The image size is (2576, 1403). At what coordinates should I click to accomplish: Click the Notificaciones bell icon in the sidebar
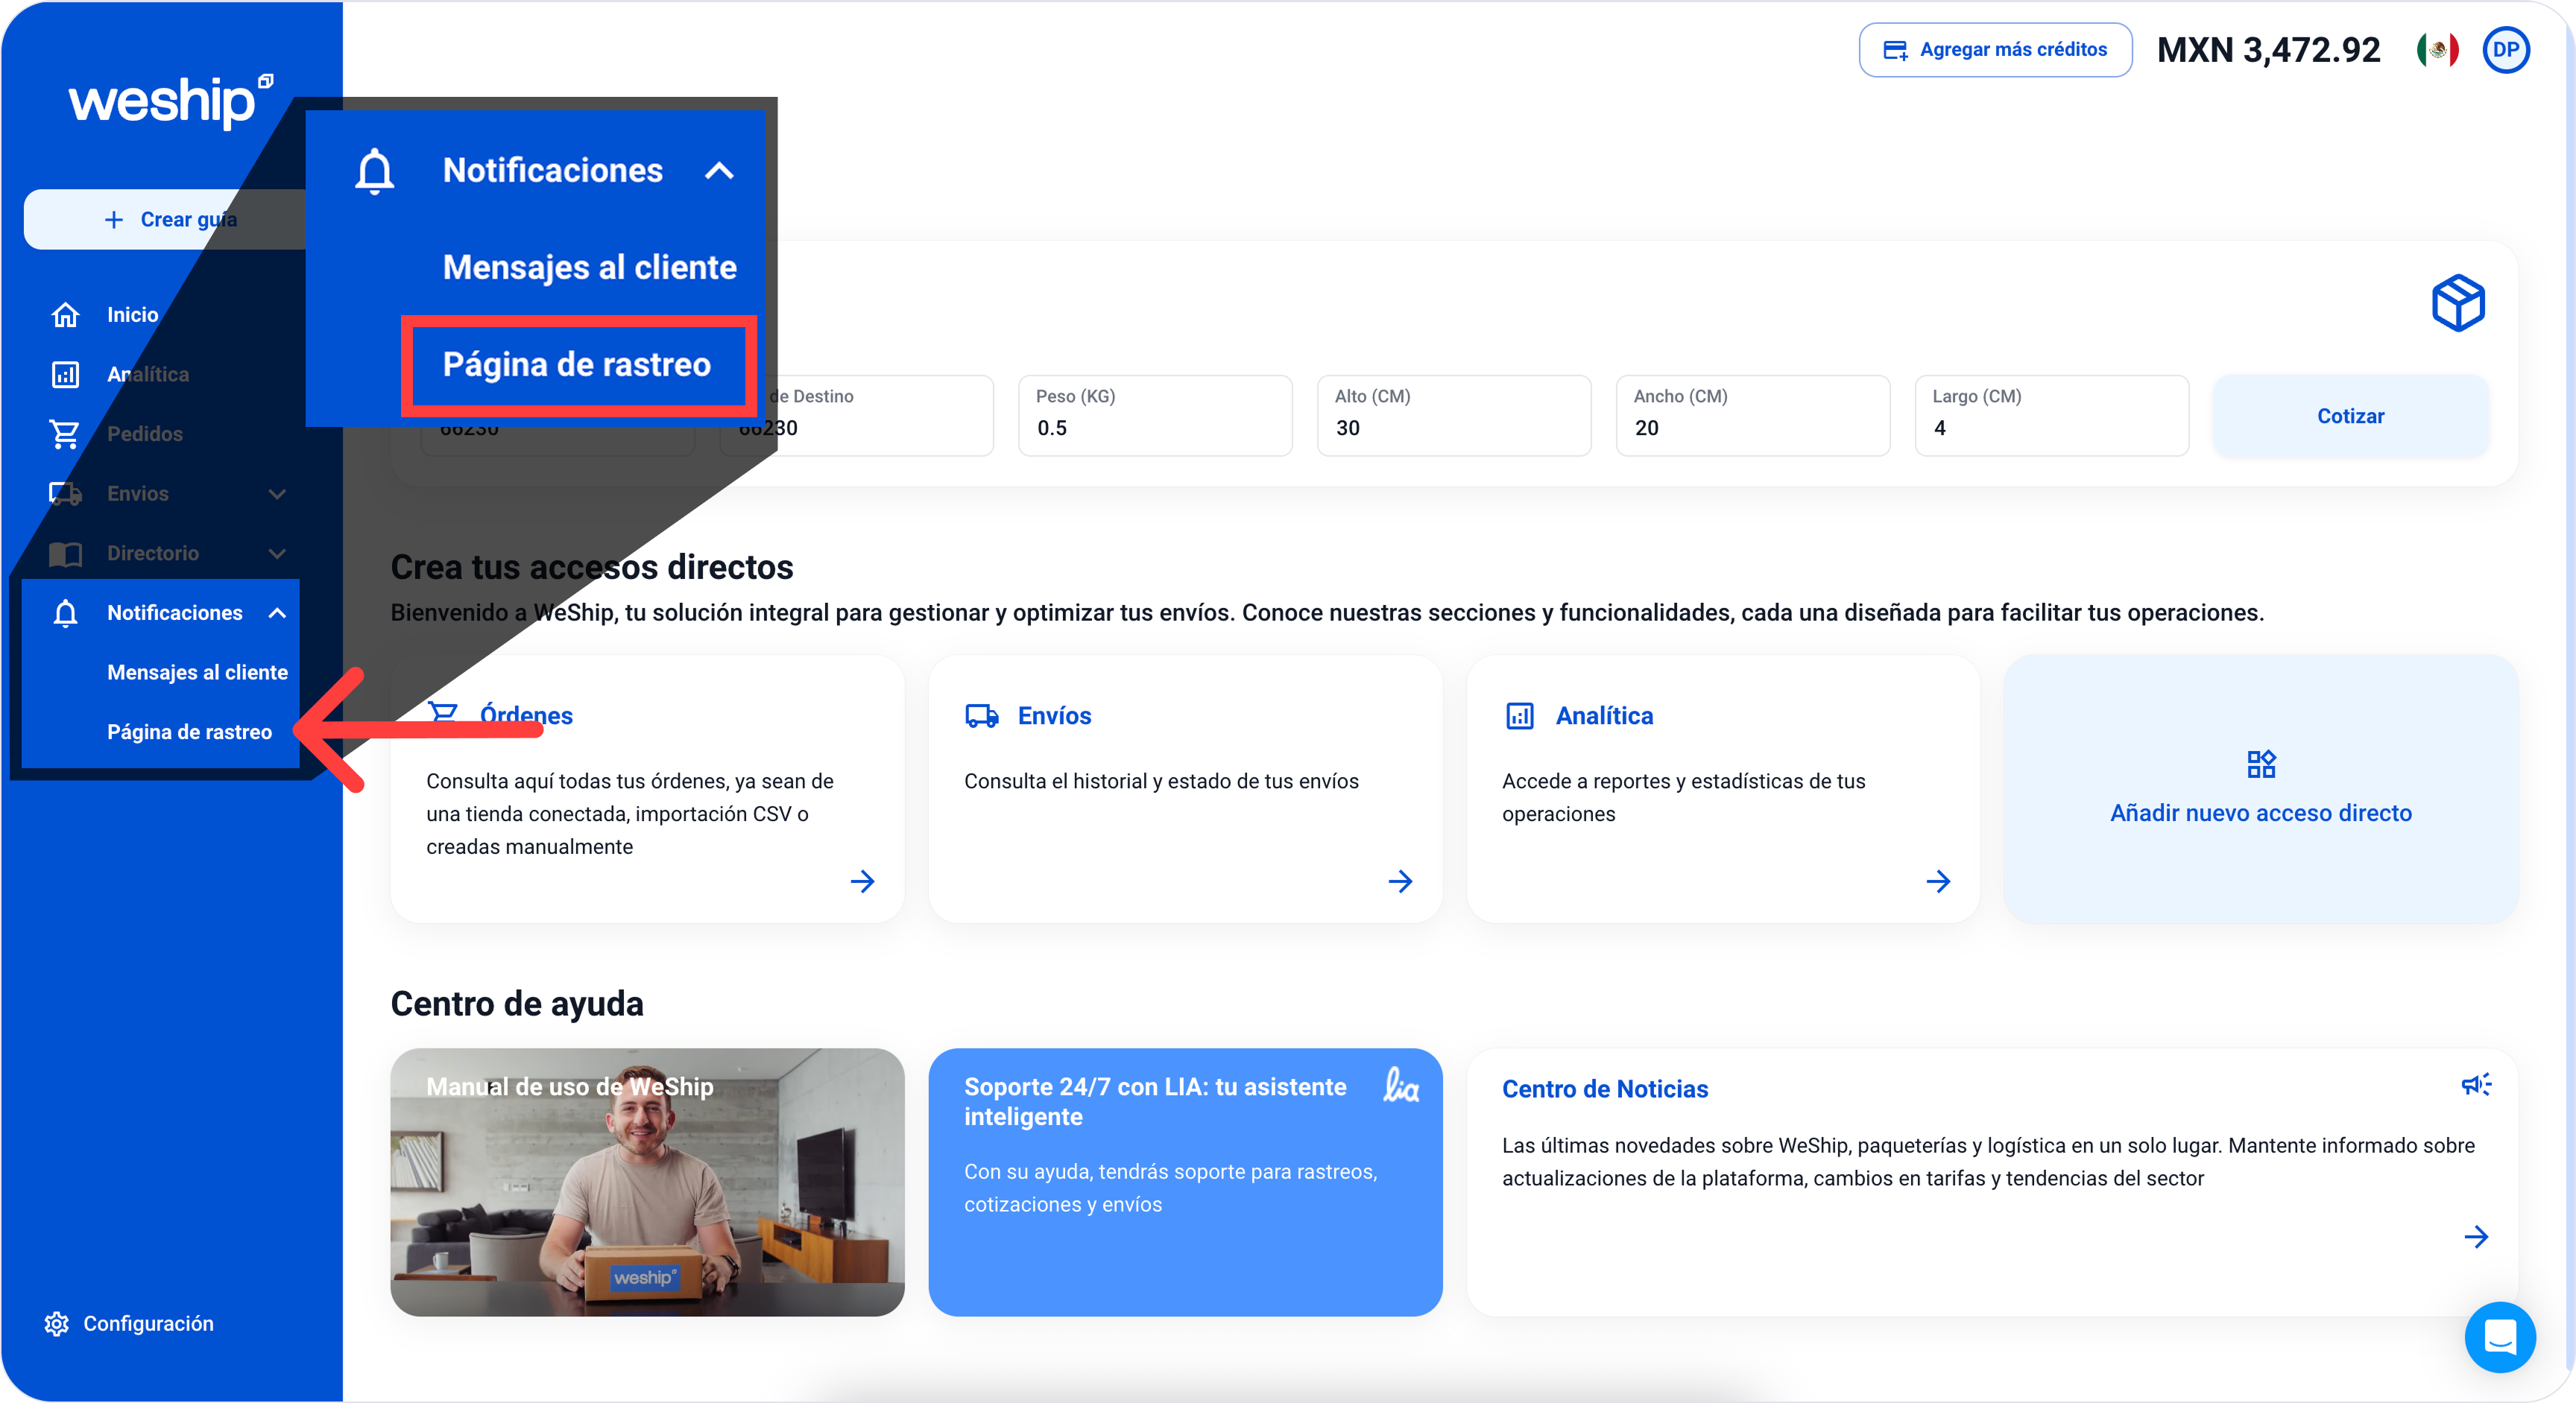(65, 612)
